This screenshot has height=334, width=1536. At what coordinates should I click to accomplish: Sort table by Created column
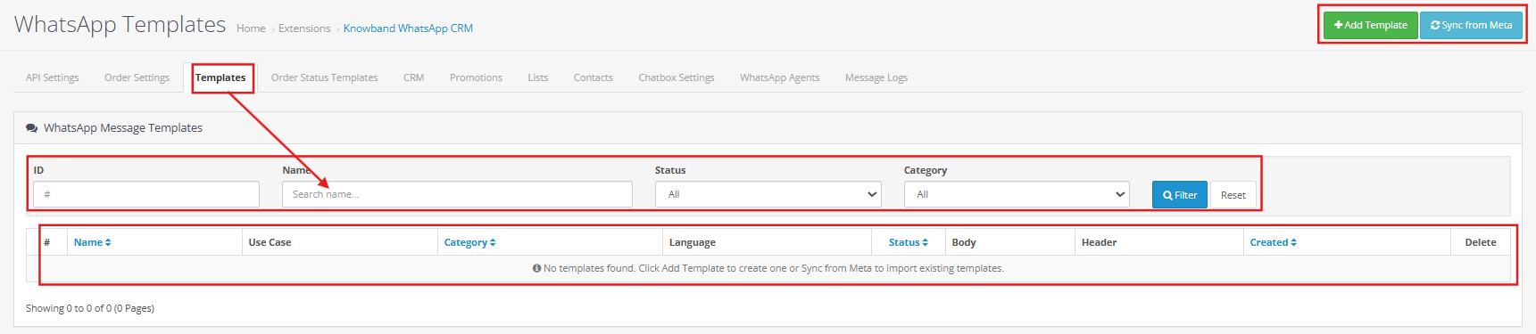click(1273, 242)
